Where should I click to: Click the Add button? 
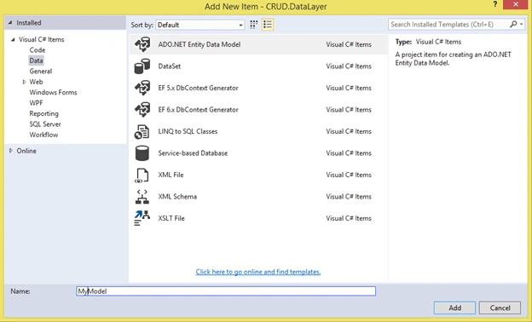(454, 308)
